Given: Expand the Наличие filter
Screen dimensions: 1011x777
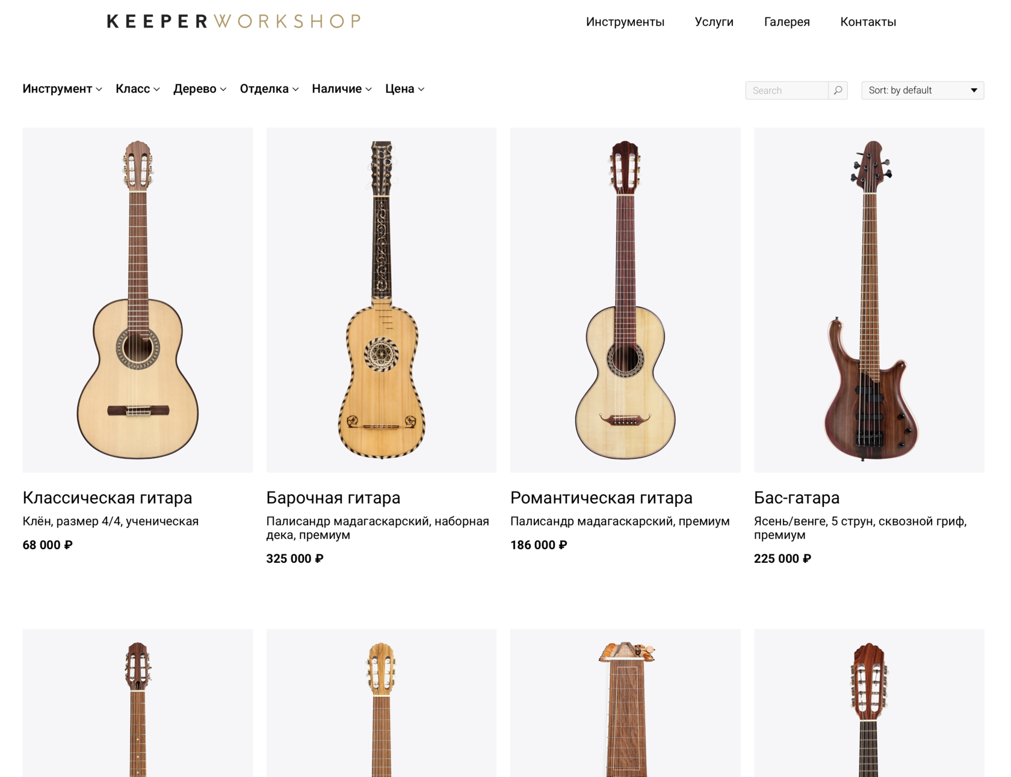Looking at the screenshot, I should pos(342,89).
